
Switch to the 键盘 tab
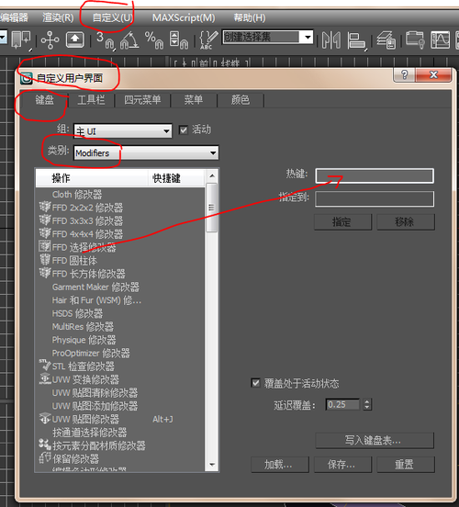click(44, 100)
